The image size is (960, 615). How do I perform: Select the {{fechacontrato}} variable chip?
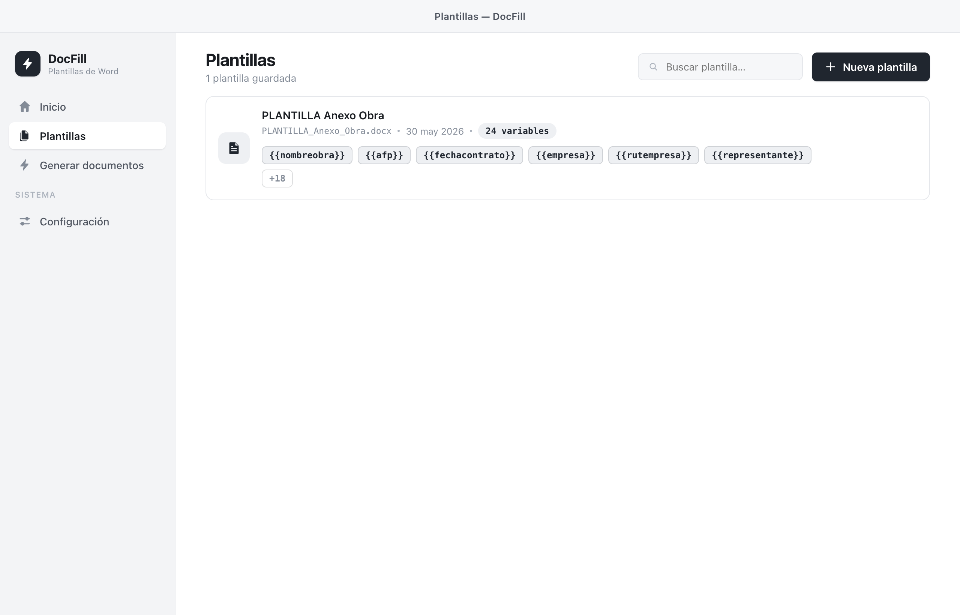(469, 155)
